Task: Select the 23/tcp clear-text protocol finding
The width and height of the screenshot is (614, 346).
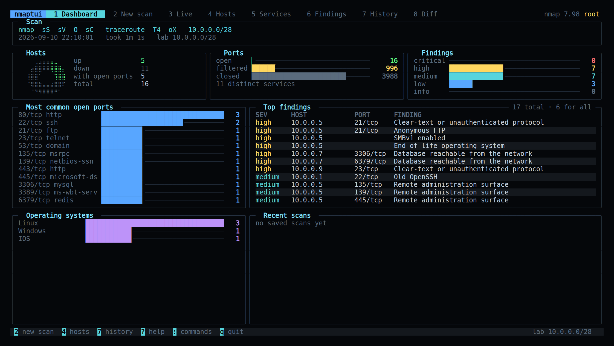Action: 425,169
